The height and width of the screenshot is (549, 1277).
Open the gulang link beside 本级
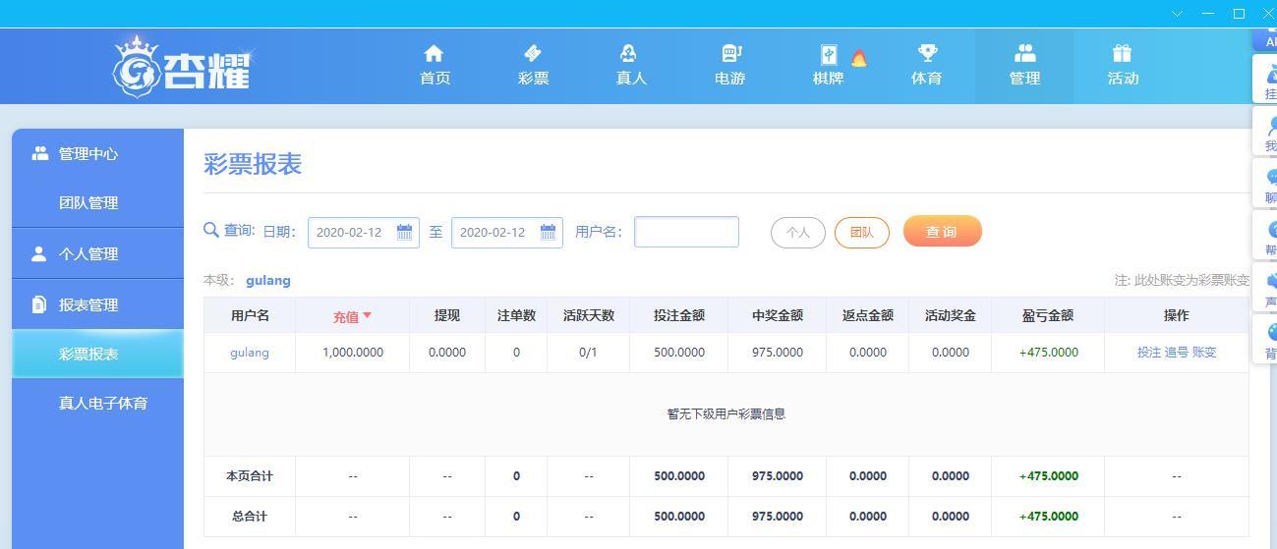click(268, 280)
